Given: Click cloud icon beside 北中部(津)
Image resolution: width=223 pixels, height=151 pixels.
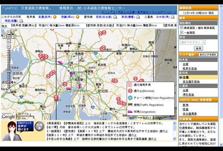Looking at the screenshot, I should click(172, 17).
